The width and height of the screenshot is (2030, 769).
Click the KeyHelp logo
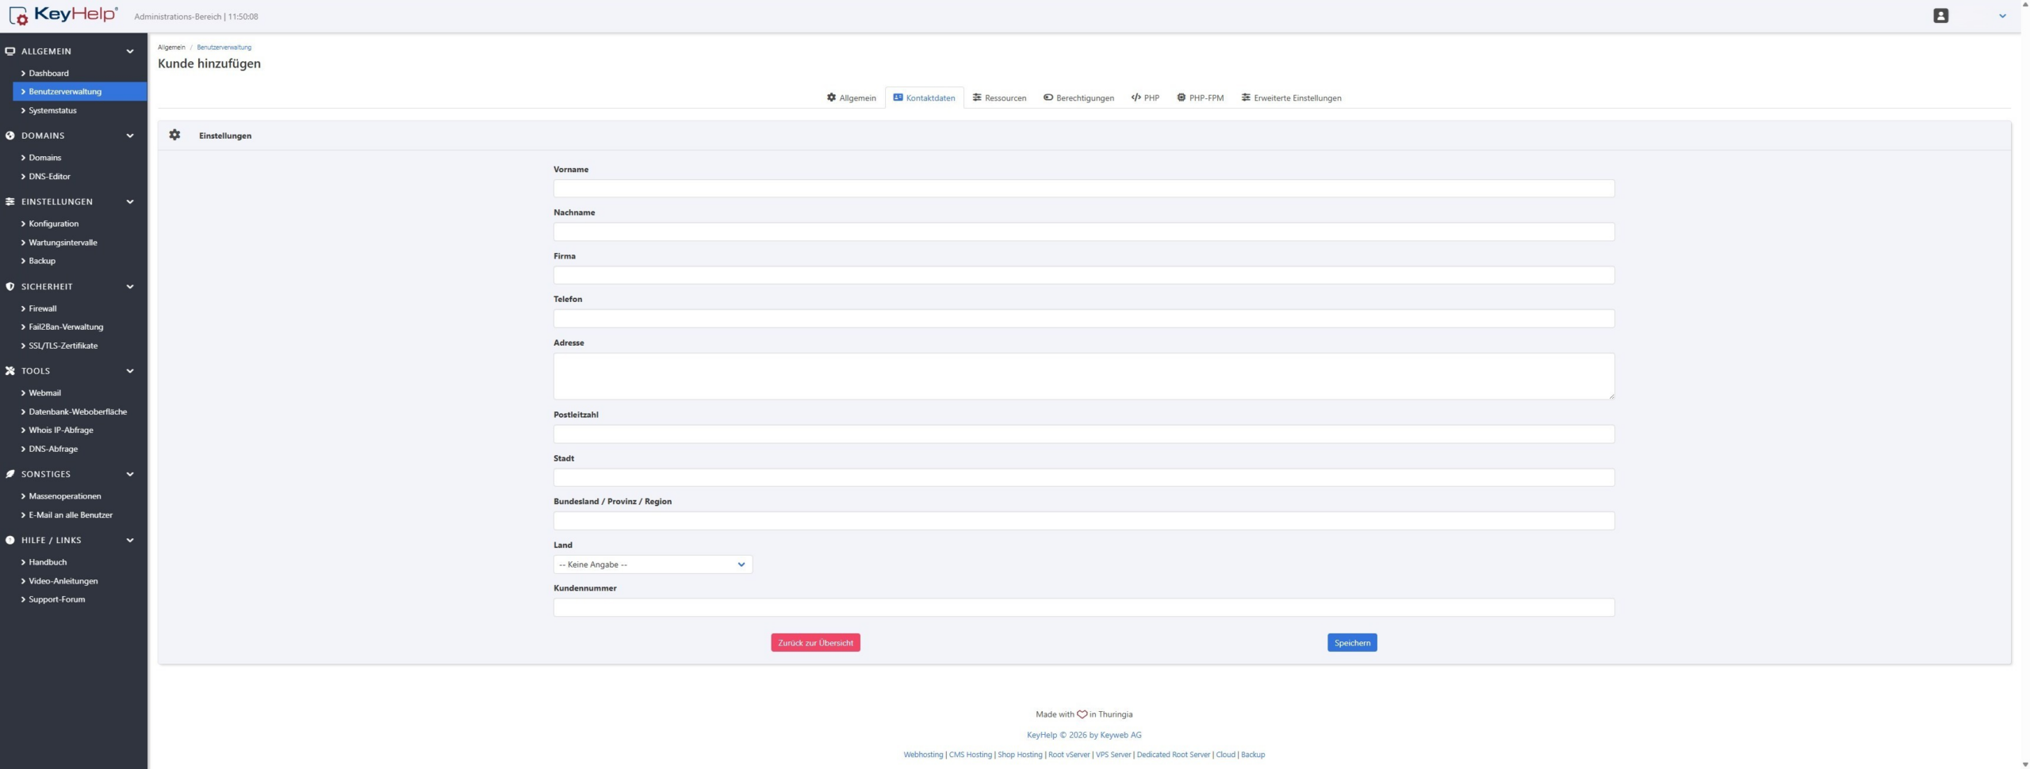pos(63,15)
